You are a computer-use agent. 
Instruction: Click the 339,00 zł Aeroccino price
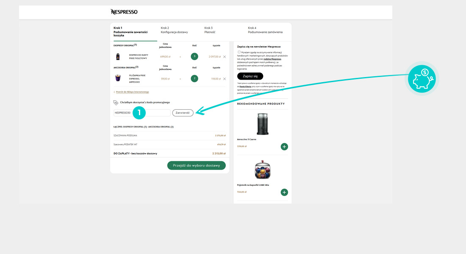click(x=242, y=146)
